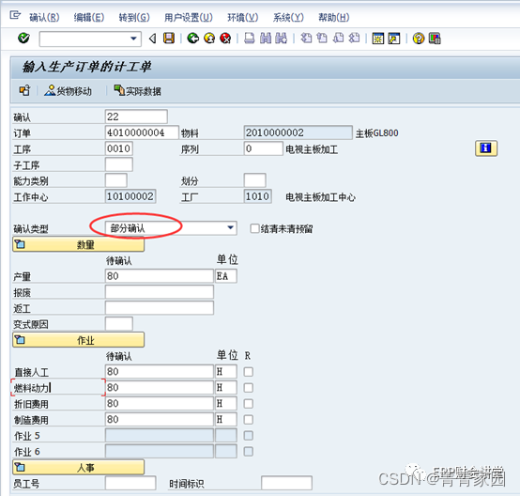The width and height of the screenshot is (520, 496).
Task: Click the Customize Local Layout icon
Action: point(435,39)
